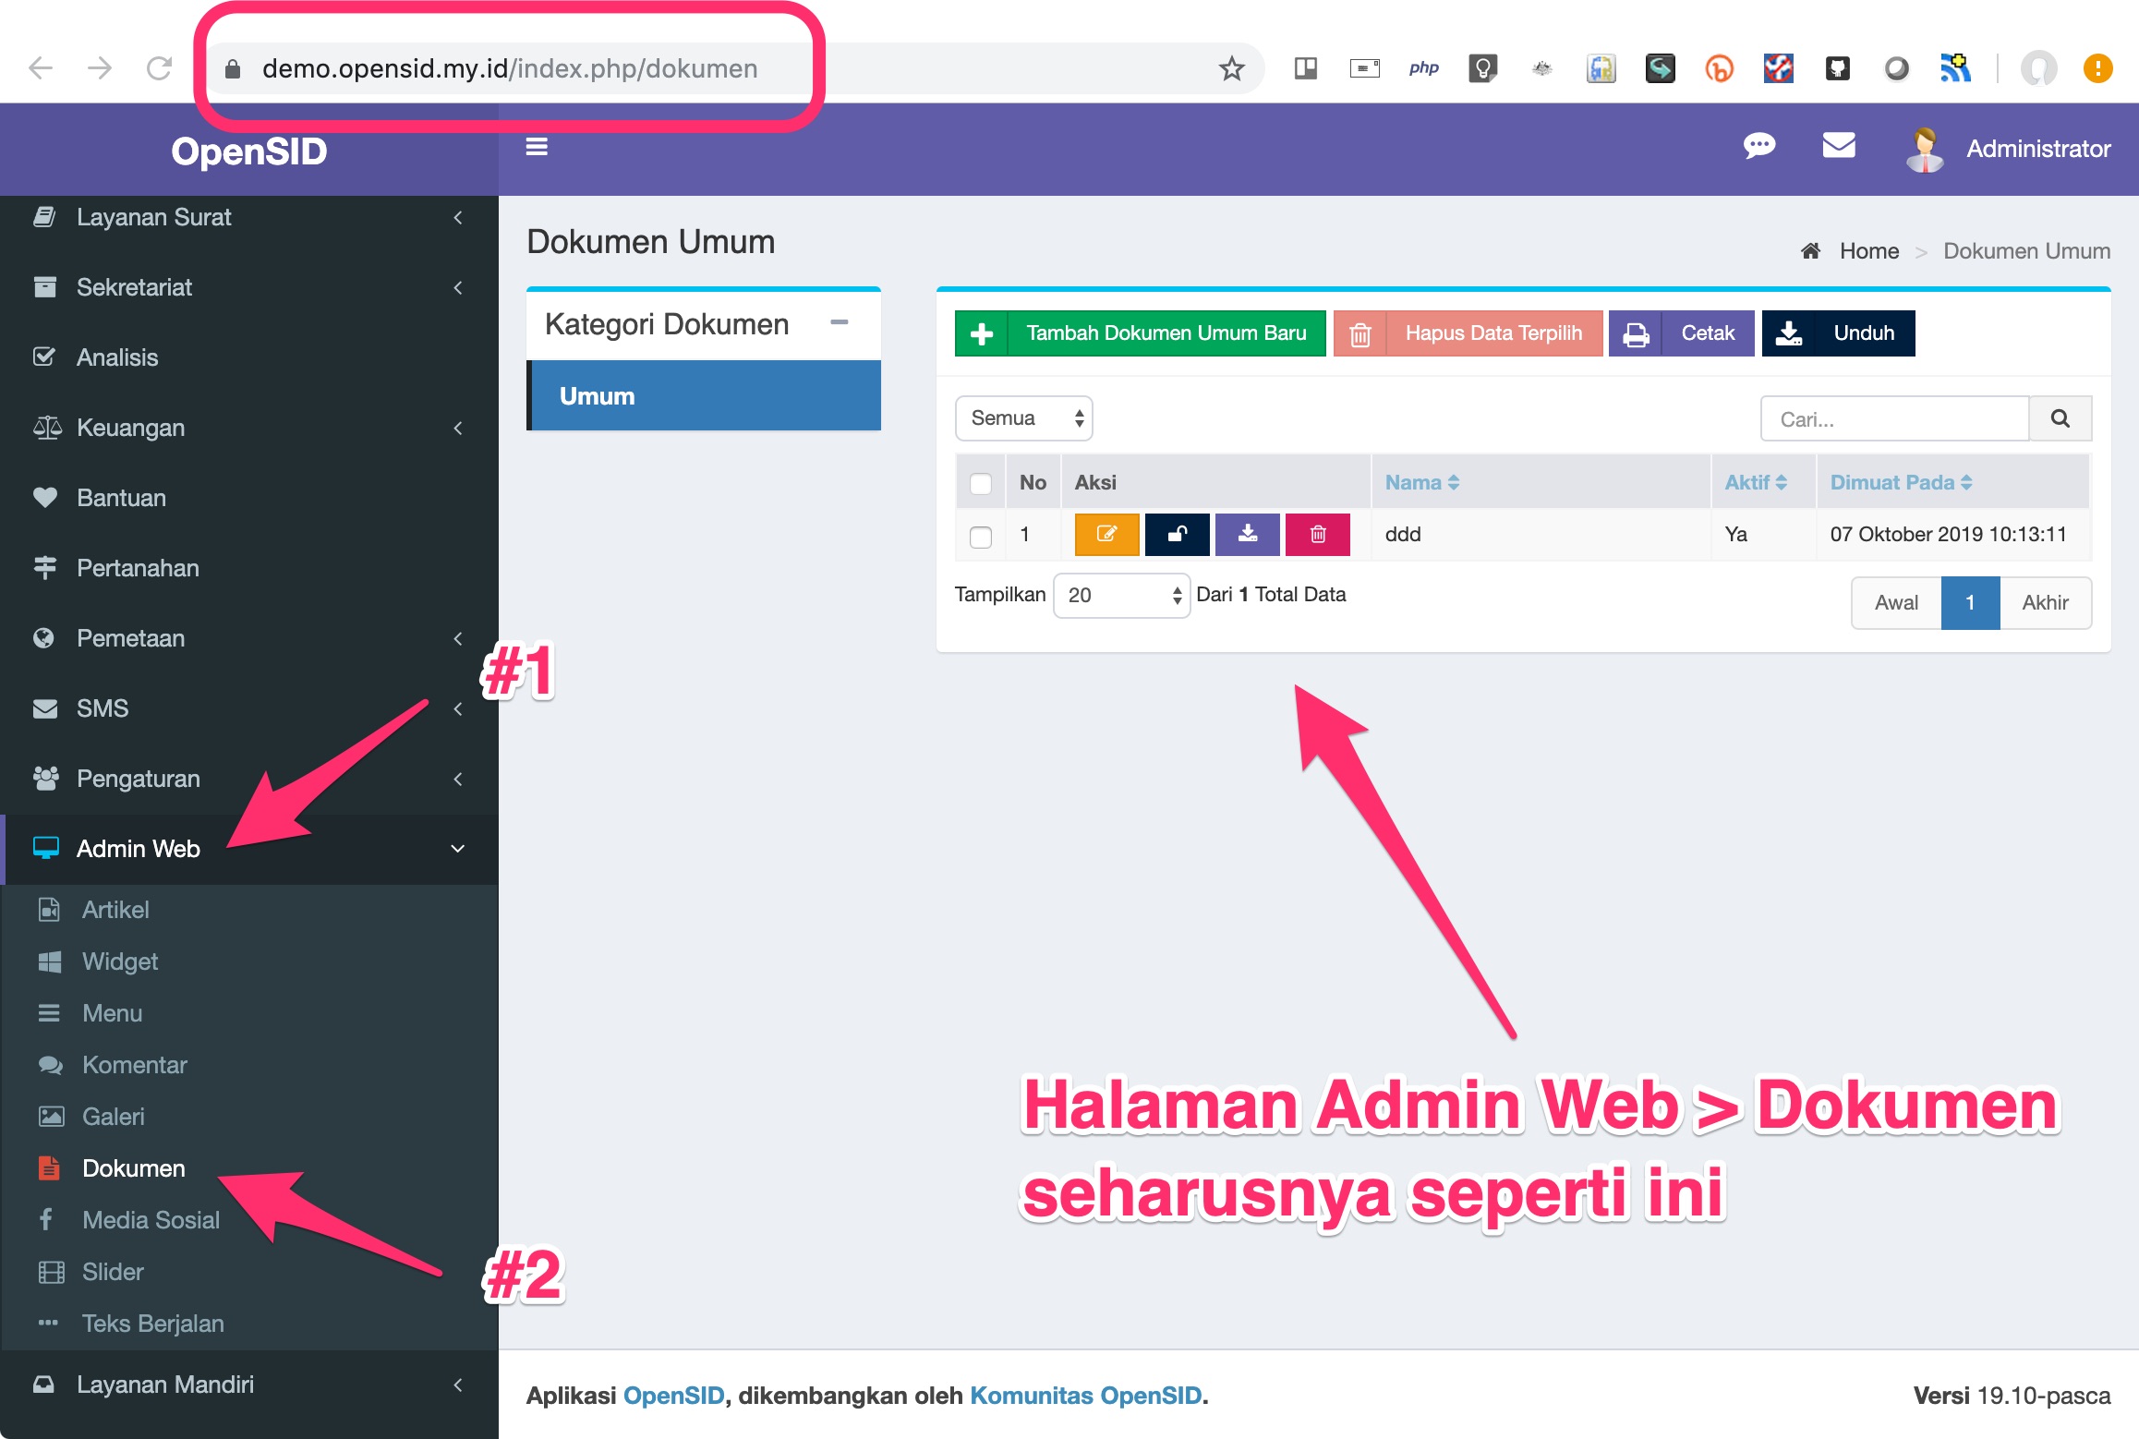Open the chat messages icon in top bar
This screenshot has width=2139, height=1439.
[1759, 146]
